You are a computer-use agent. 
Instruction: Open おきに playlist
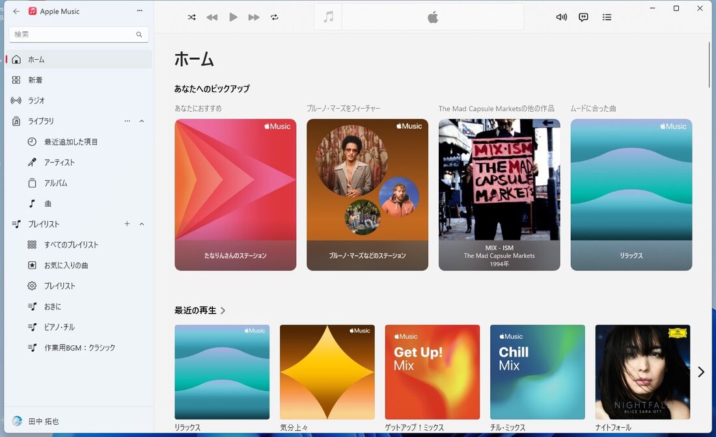pos(79,306)
